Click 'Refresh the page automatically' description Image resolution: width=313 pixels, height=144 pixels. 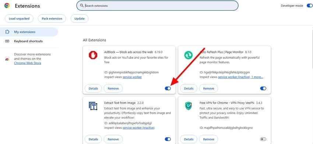[x=229, y=60]
